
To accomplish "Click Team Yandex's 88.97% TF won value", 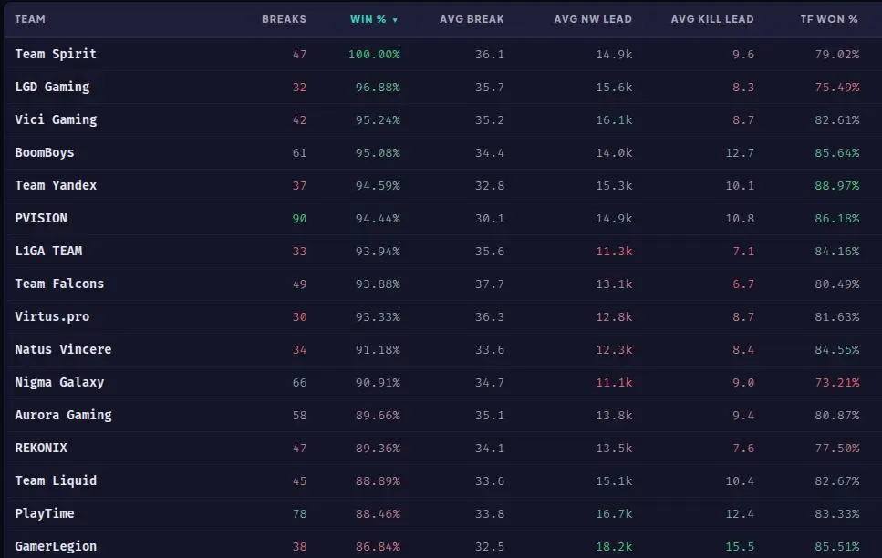I will point(837,186).
